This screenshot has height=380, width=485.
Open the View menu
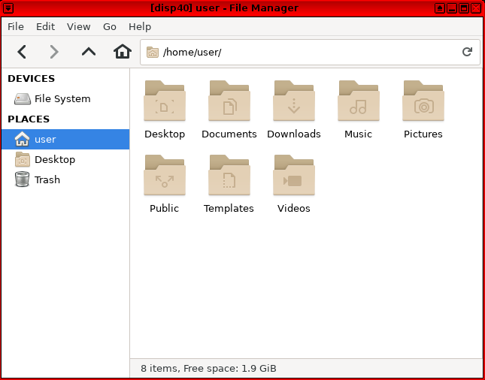79,26
